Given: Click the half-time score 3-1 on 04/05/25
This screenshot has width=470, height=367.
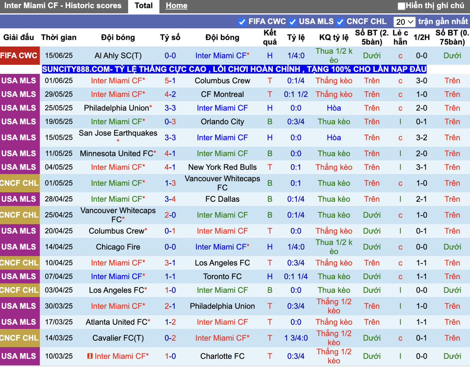Looking at the screenshot, I should (x=421, y=167).
